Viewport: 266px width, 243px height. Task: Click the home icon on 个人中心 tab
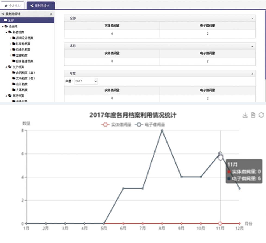click(x=6, y=5)
